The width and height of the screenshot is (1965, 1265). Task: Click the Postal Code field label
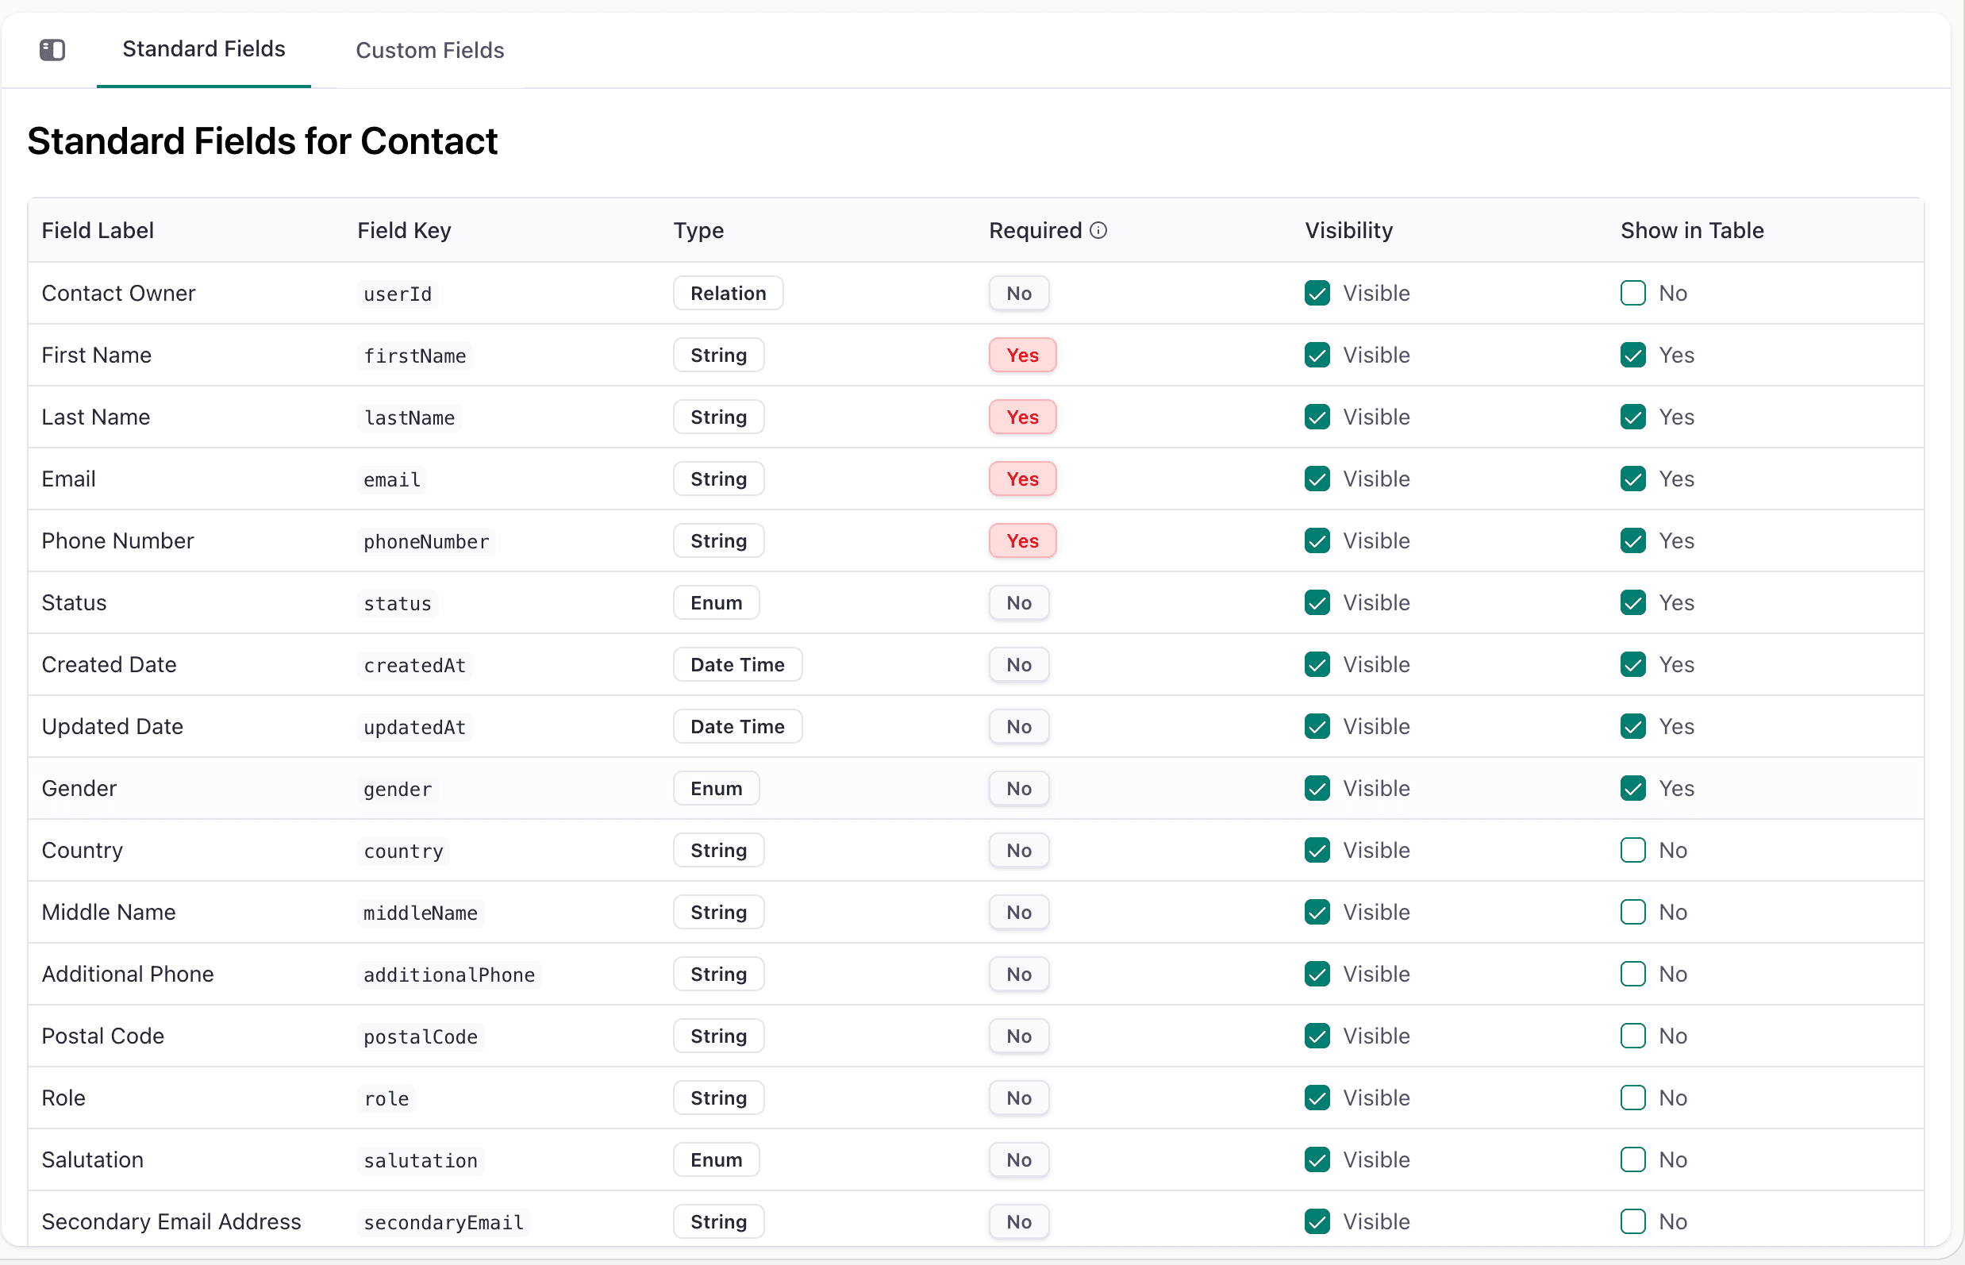coord(102,1036)
